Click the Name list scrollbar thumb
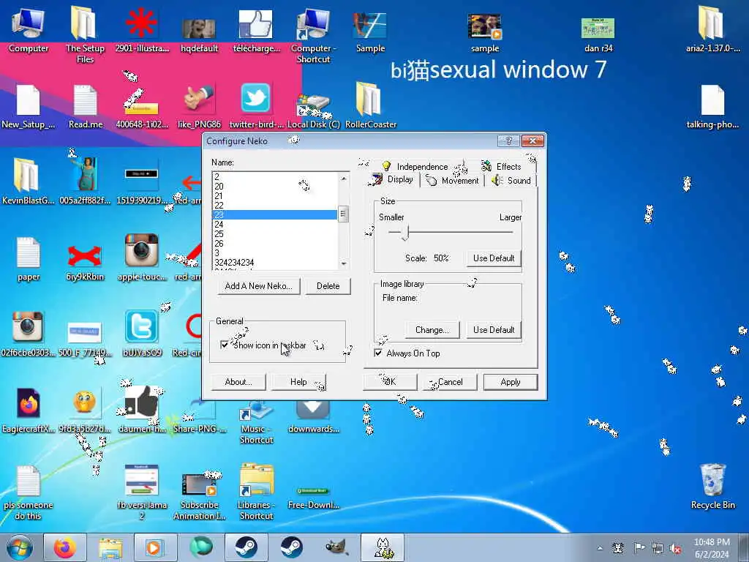This screenshot has height=562, width=749. tap(343, 214)
